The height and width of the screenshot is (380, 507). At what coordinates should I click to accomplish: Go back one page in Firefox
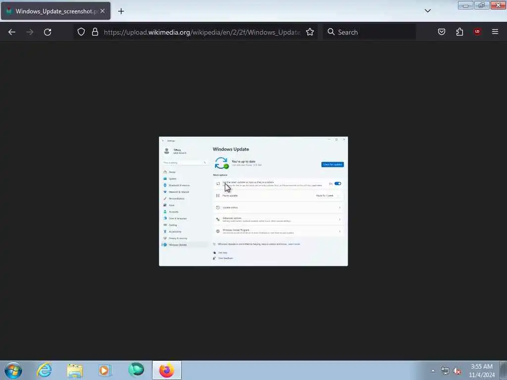pyautogui.click(x=12, y=32)
